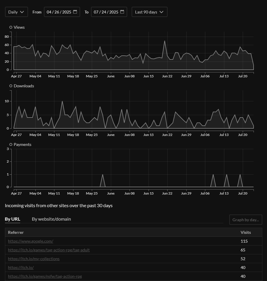Click the Downloads chart title label
The image size is (267, 281).
point(24,86)
